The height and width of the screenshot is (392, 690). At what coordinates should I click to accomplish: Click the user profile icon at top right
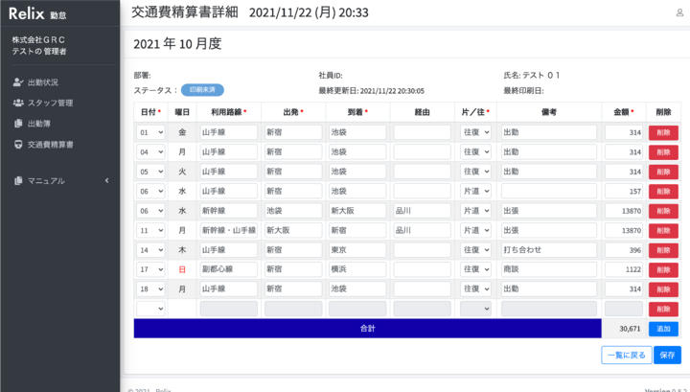point(679,12)
